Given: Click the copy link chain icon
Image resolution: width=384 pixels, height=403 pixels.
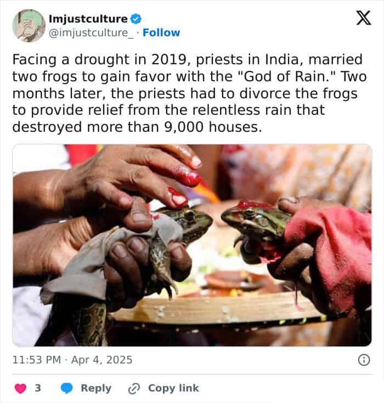Looking at the screenshot, I should [133, 388].
